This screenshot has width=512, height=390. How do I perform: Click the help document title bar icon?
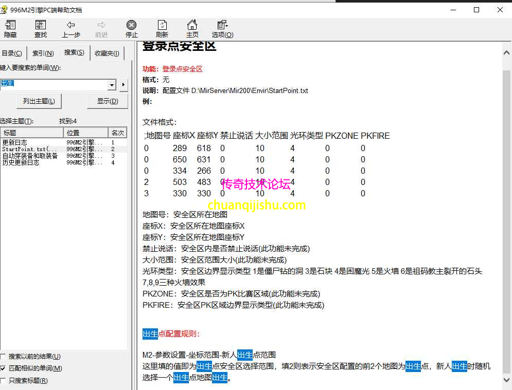pos(4,10)
